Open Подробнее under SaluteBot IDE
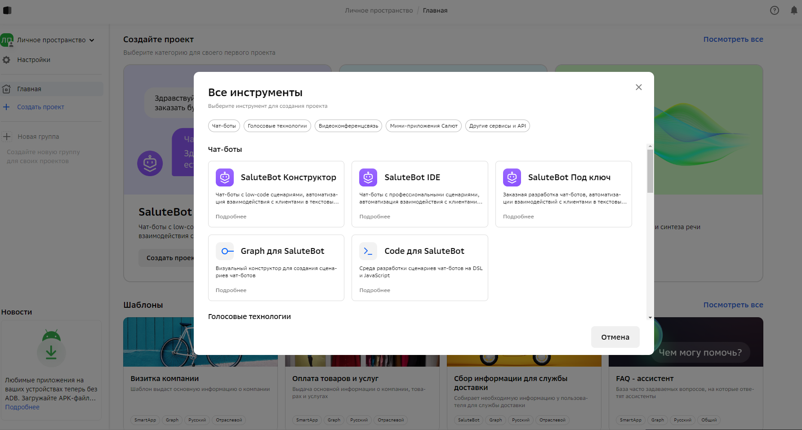The width and height of the screenshot is (802, 430). 375,217
